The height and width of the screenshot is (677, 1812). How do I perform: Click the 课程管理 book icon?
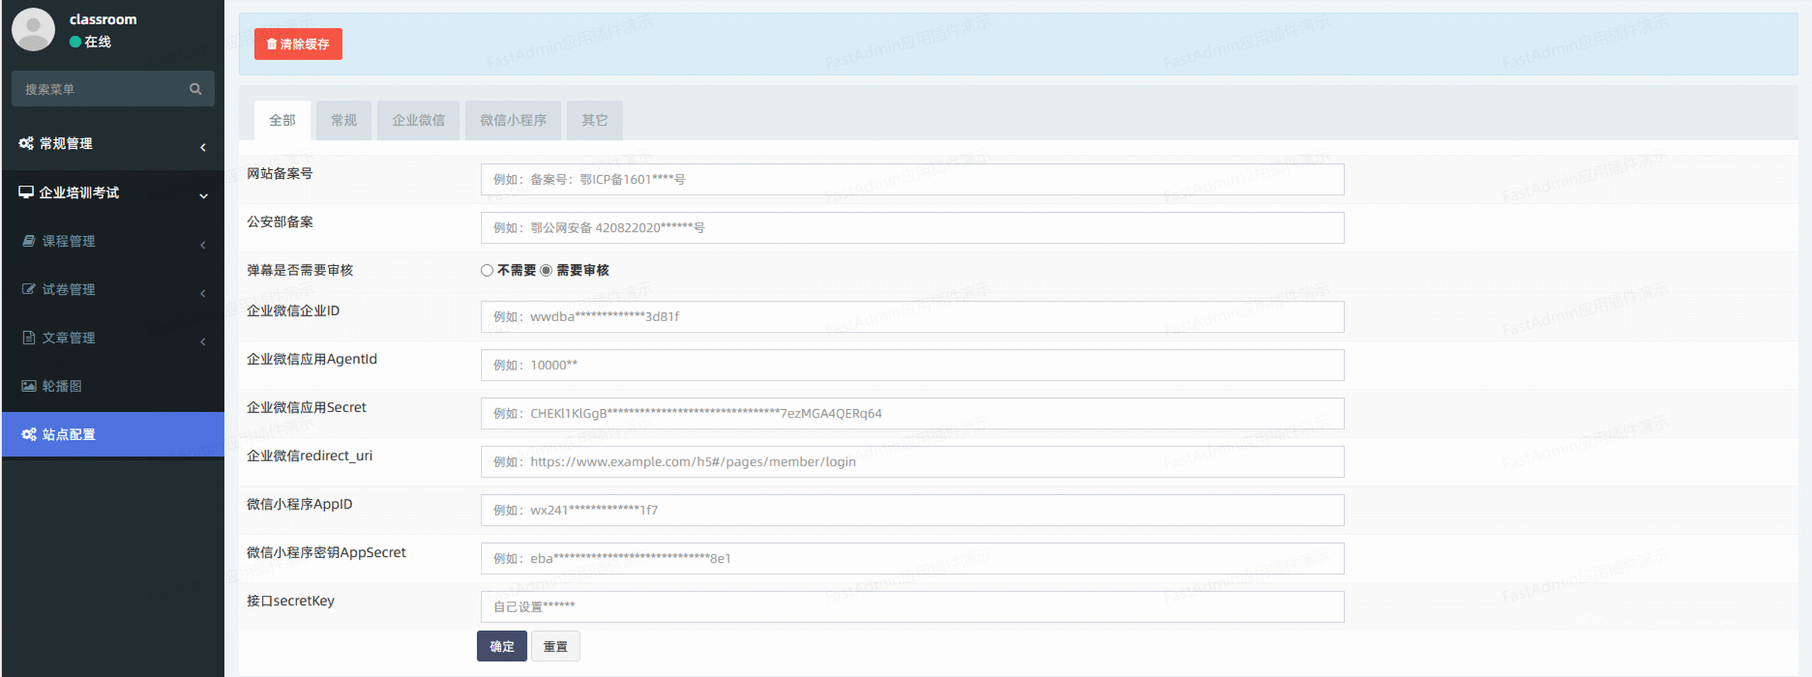[29, 241]
